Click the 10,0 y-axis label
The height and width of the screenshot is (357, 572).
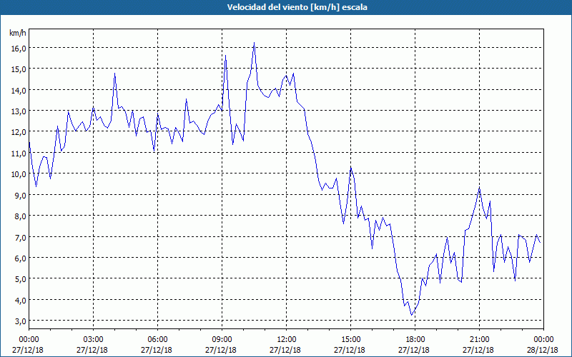pos(17,174)
